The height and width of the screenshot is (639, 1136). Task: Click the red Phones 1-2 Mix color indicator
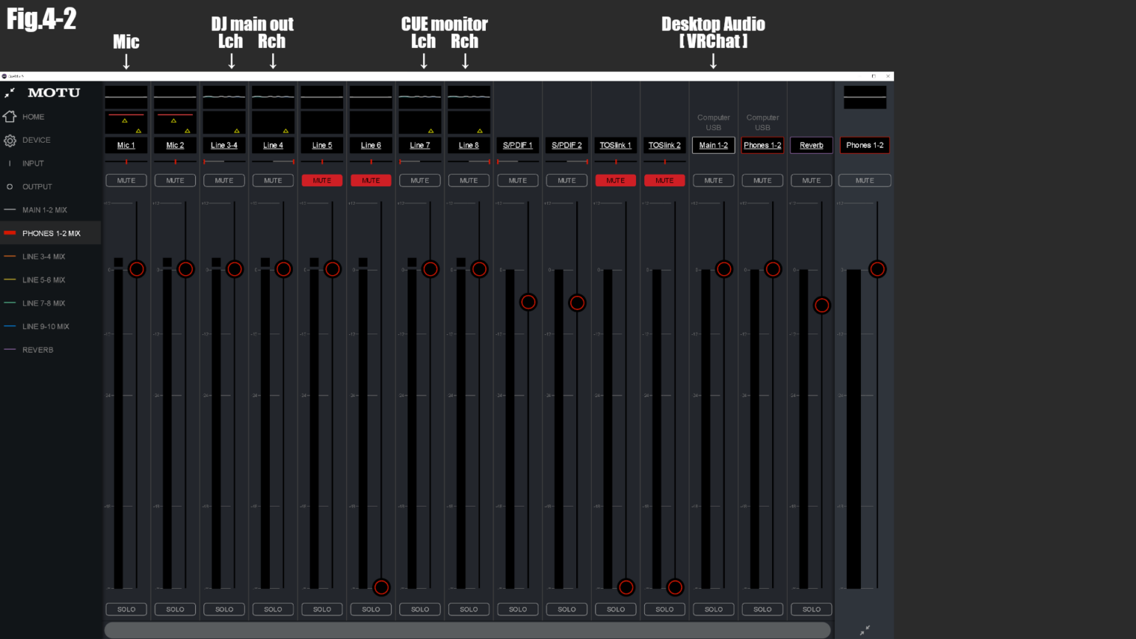[10, 233]
